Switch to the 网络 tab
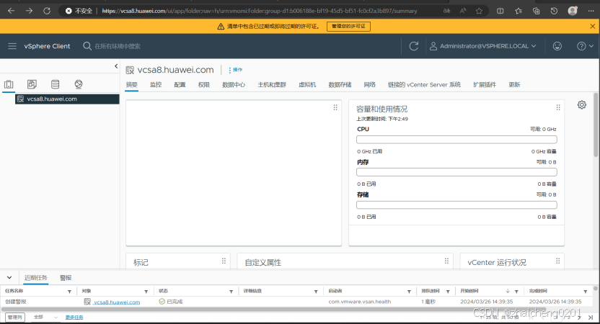The image size is (600, 324). pos(370,85)
